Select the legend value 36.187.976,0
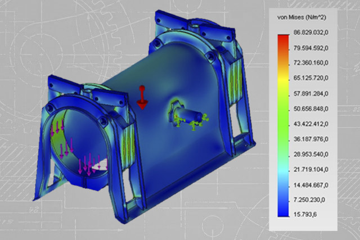The width and height of the screenshot is (360, 240). tap(311, 139)
